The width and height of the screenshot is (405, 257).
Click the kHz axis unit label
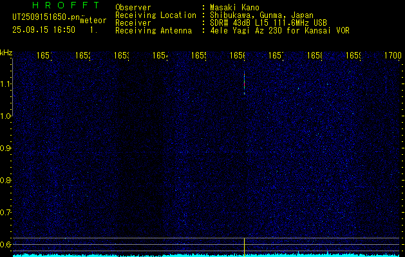pyautogui.click(x=6, y=53)
